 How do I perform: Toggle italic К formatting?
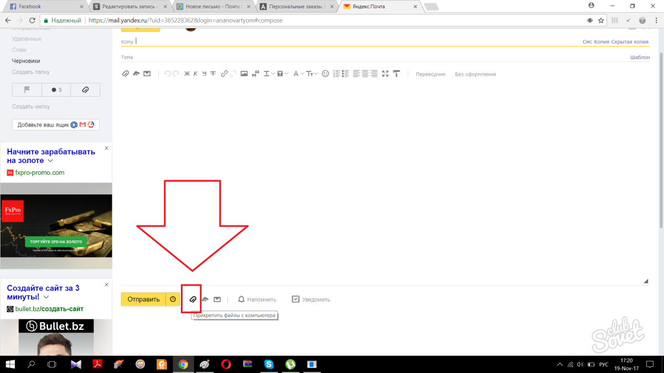coord(195,73)
